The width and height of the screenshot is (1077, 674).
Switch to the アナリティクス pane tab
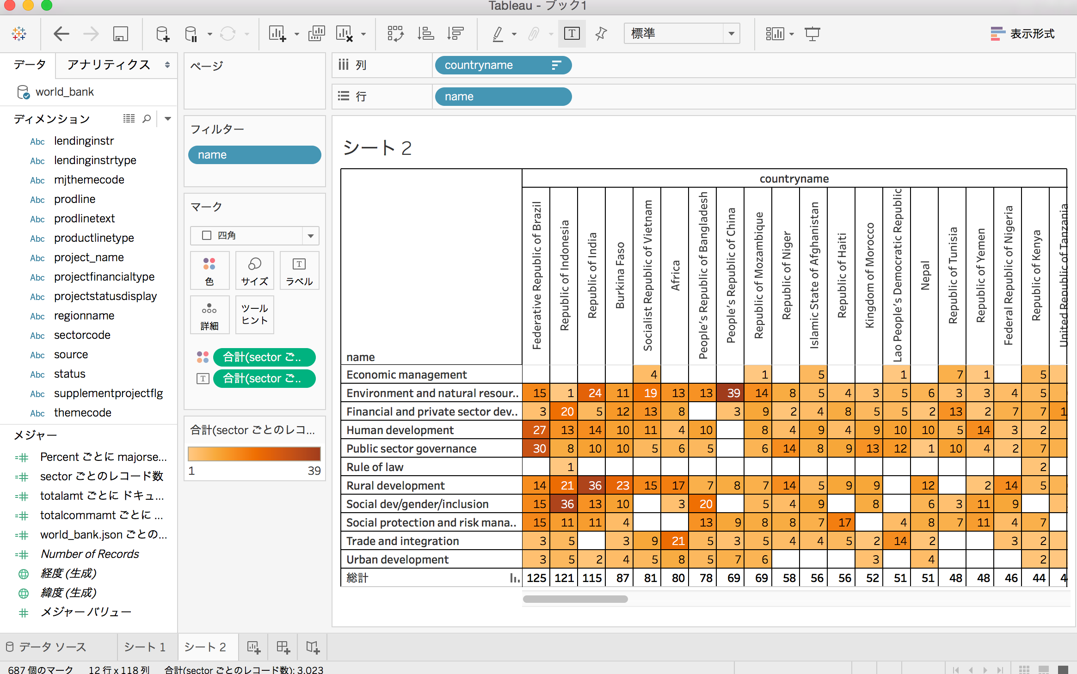click(x=109, y=64)
